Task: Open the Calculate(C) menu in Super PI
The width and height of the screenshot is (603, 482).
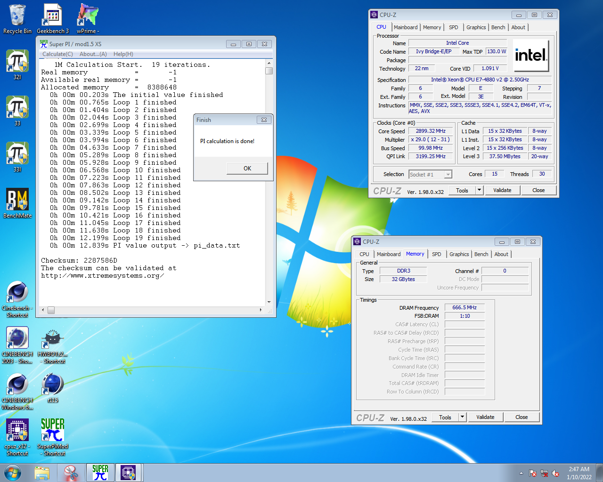Action: (x=57, y=54)
